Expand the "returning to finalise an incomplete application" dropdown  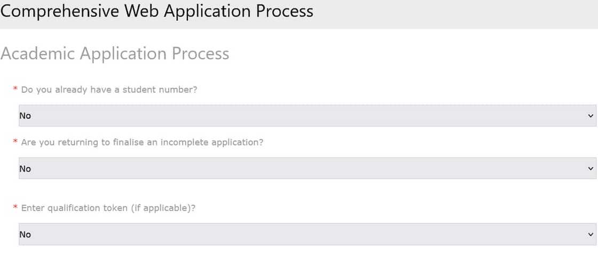coord(307,168)
